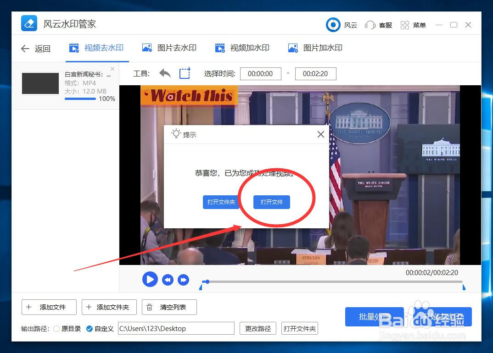
Task: Clear the file list with 清空列表
Action: 169,307
